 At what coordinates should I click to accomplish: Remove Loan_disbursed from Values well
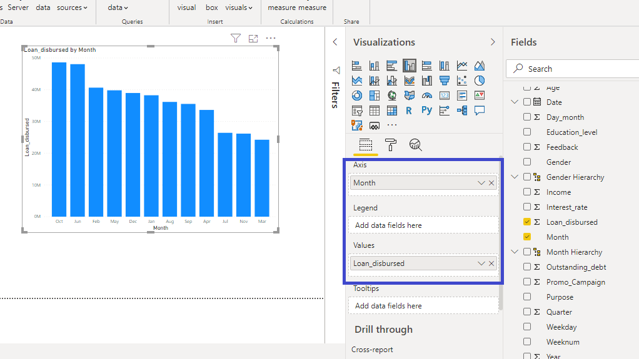[491, 263]
